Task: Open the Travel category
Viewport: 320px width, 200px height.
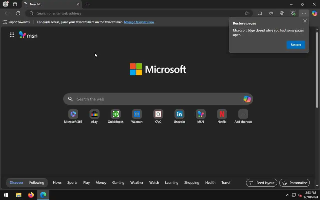Action: coord(226,182)
